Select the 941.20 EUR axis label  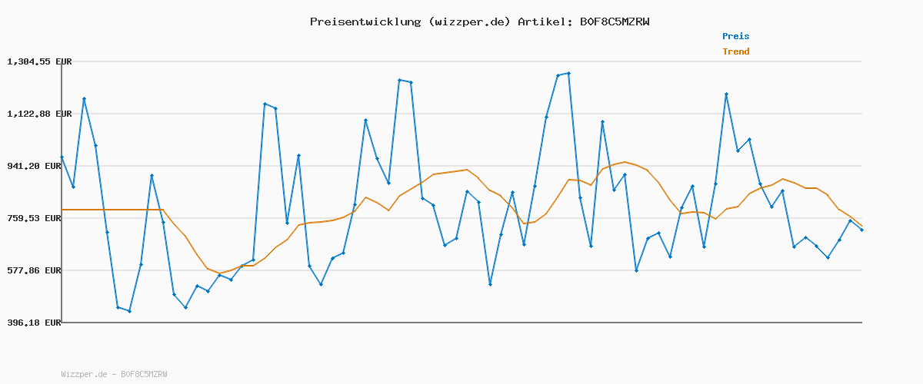click(39, 166)
